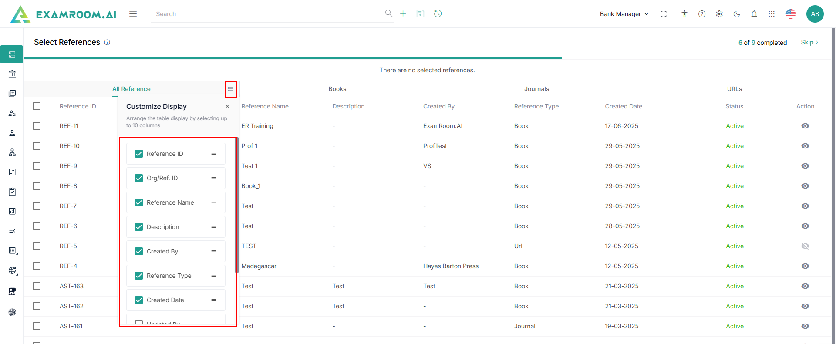
Task: Toggle visibility eye for REF-5 row
Action: [805, 246]
